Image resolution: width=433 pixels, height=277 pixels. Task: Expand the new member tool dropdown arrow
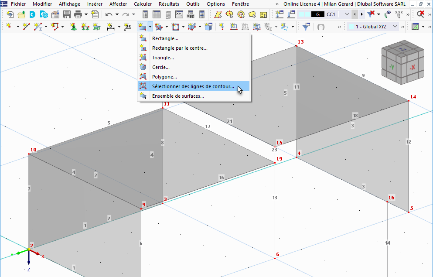pos(45,27)
